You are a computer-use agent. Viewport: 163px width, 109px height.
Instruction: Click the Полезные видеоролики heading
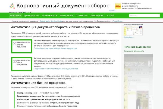point(137,47)
